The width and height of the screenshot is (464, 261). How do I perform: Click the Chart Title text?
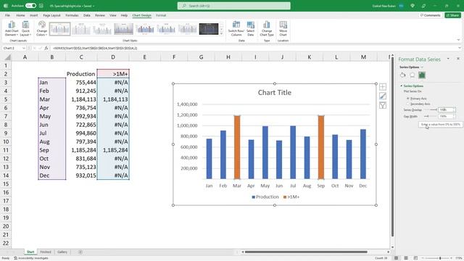pos(274,93)
